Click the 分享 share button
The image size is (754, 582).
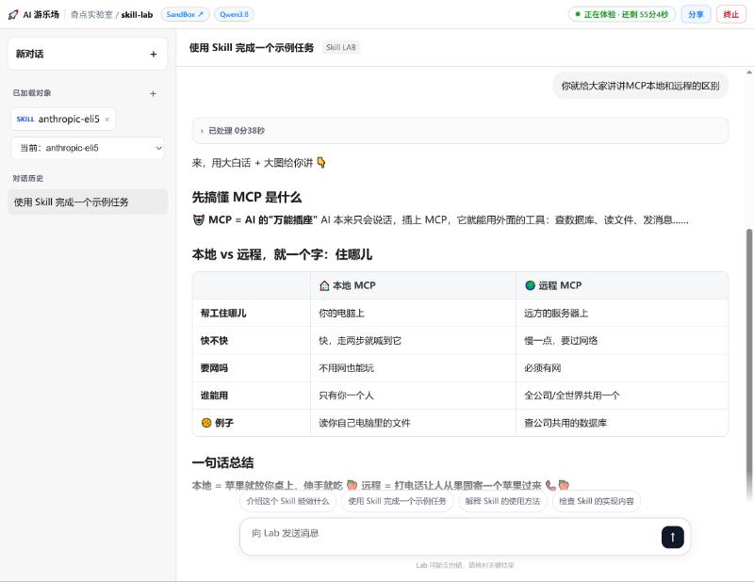[696, 14]
